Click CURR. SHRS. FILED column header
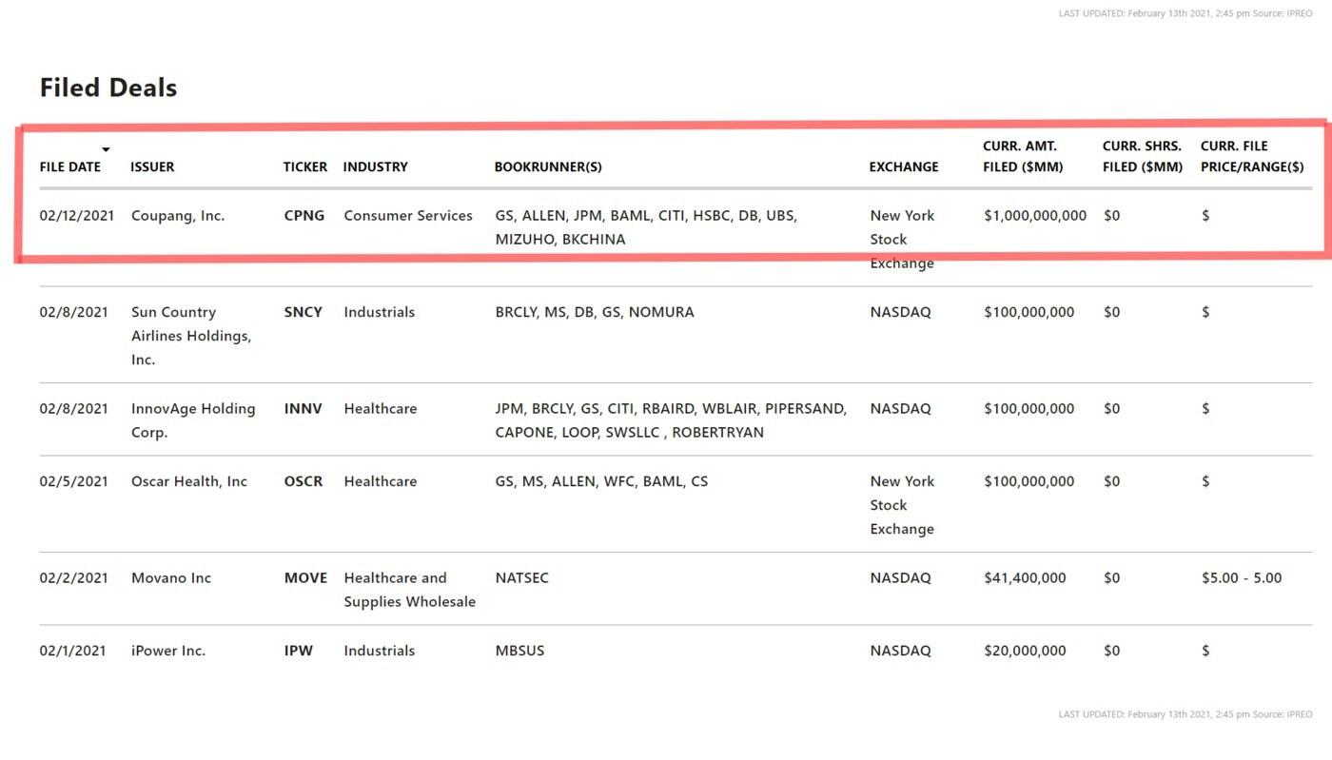This screenshot has height=760, width=1332. tap(1142, 156)
